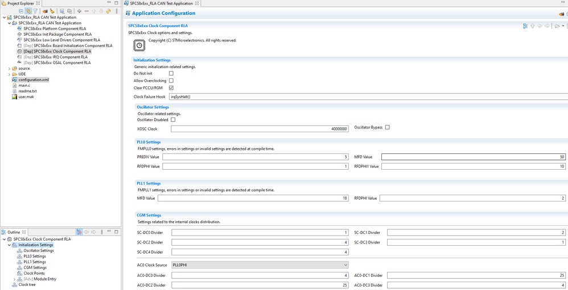568x290 pixels.
Task: Open the Project Explorer filter icon
Action: click(x=35, y=11)
